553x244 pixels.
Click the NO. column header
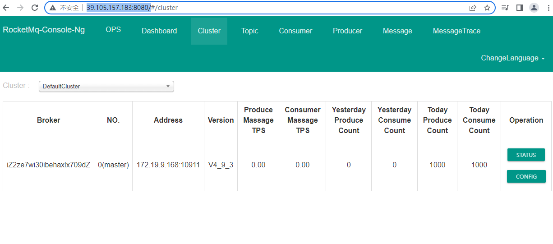point(113,120)
